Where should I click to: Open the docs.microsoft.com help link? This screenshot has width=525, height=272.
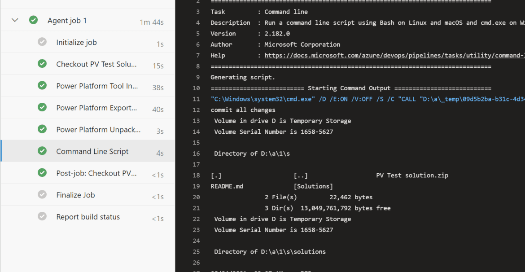pos(394,56)
